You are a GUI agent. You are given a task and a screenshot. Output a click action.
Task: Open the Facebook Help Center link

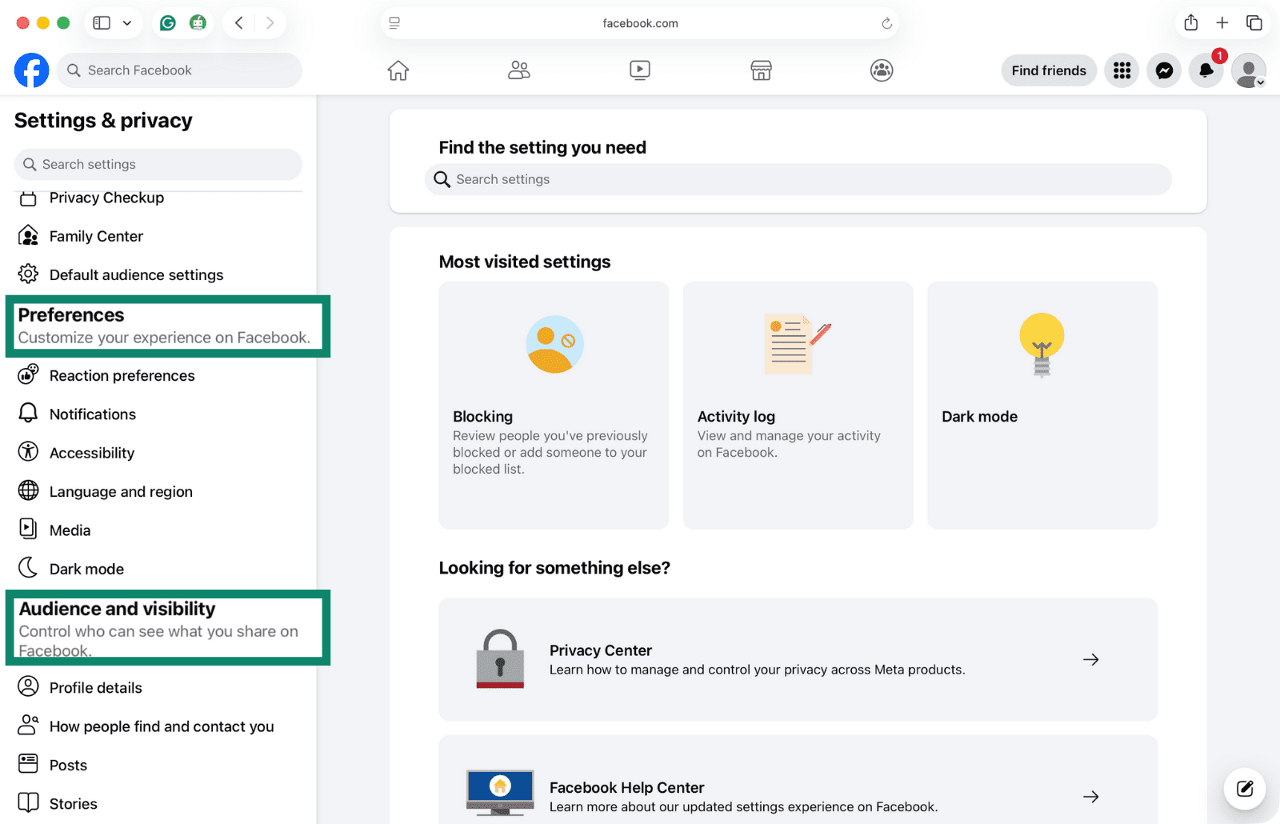click(798, 796)
